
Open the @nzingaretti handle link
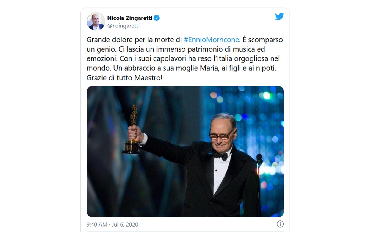point(123,26)
